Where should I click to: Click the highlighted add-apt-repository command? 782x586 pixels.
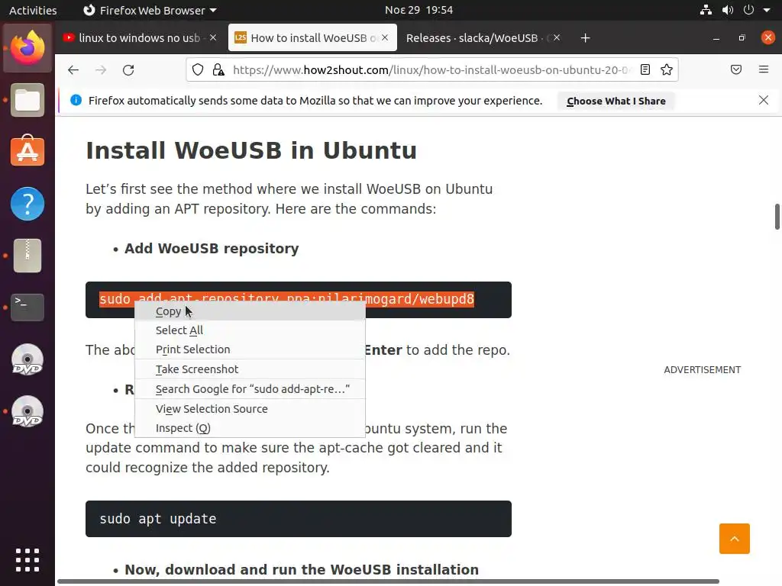(287, 299)
